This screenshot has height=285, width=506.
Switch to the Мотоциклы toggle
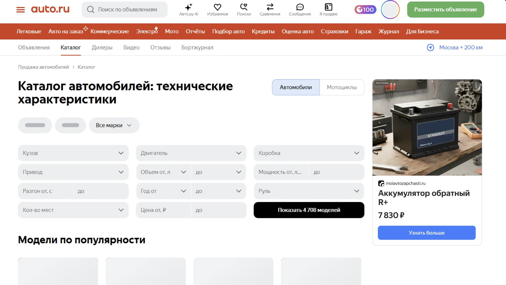(x=341, y=87)
